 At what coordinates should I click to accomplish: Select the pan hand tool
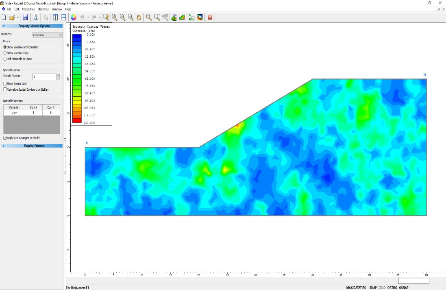[x=139, y=17]
